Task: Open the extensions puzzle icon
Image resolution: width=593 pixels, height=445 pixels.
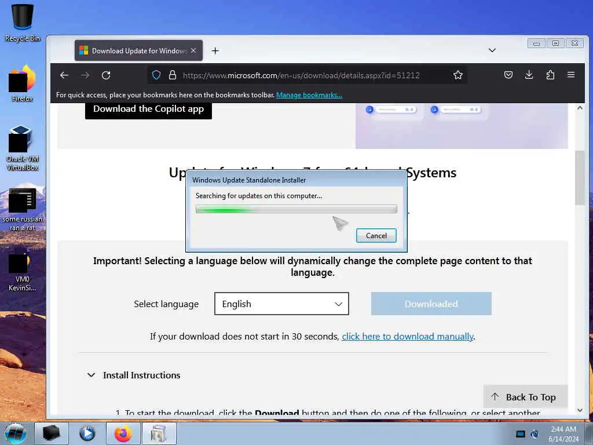Action: click(550, 75)
